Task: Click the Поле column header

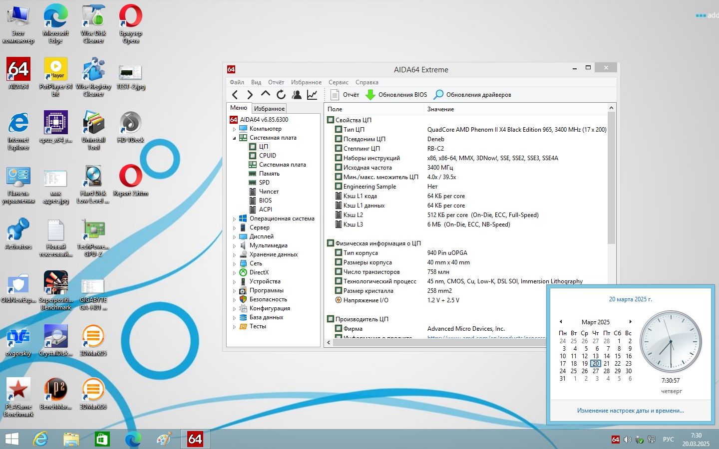Action: [374, 109]
